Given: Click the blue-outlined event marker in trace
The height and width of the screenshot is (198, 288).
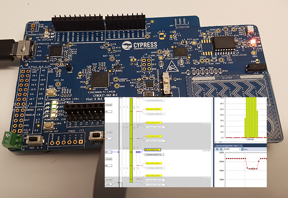Looking at the screenshot, I should (138, 152).
